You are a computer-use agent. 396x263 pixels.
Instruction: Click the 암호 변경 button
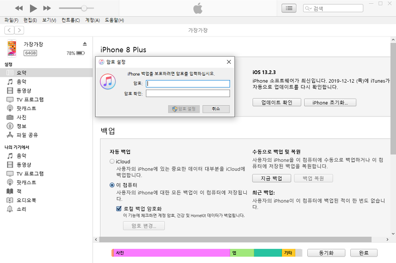pyautogui.click(x=144, y=226)
